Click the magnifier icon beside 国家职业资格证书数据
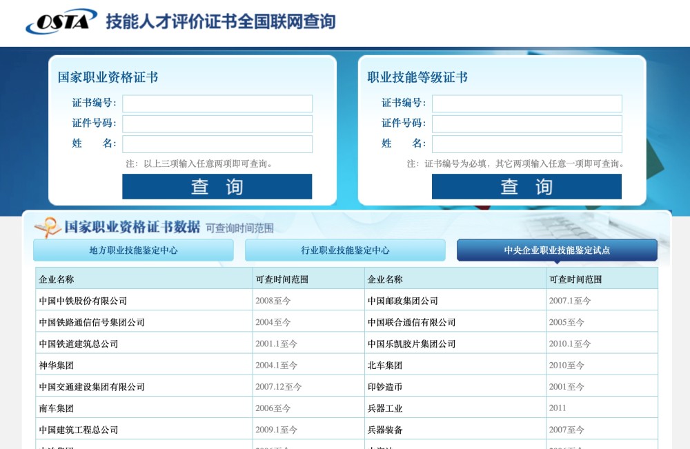The width and height of the screenshot is (690, 449). (48, 228)
